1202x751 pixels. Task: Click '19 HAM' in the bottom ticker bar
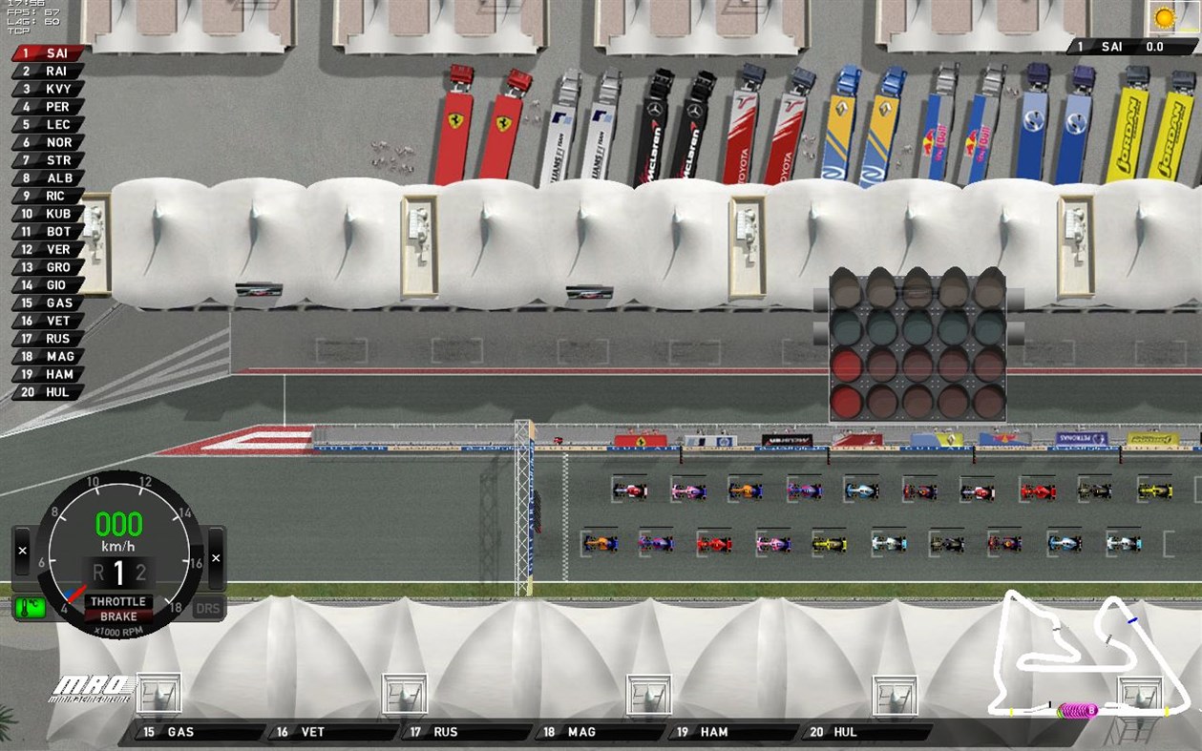tap(732, 732)
